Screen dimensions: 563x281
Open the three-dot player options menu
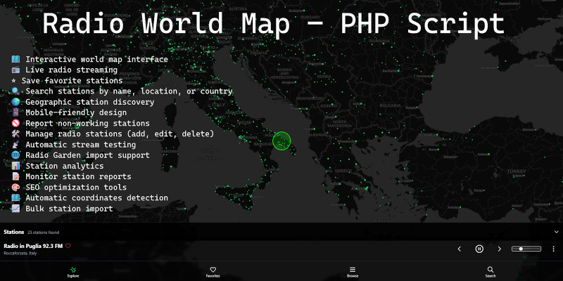(553, 249)
